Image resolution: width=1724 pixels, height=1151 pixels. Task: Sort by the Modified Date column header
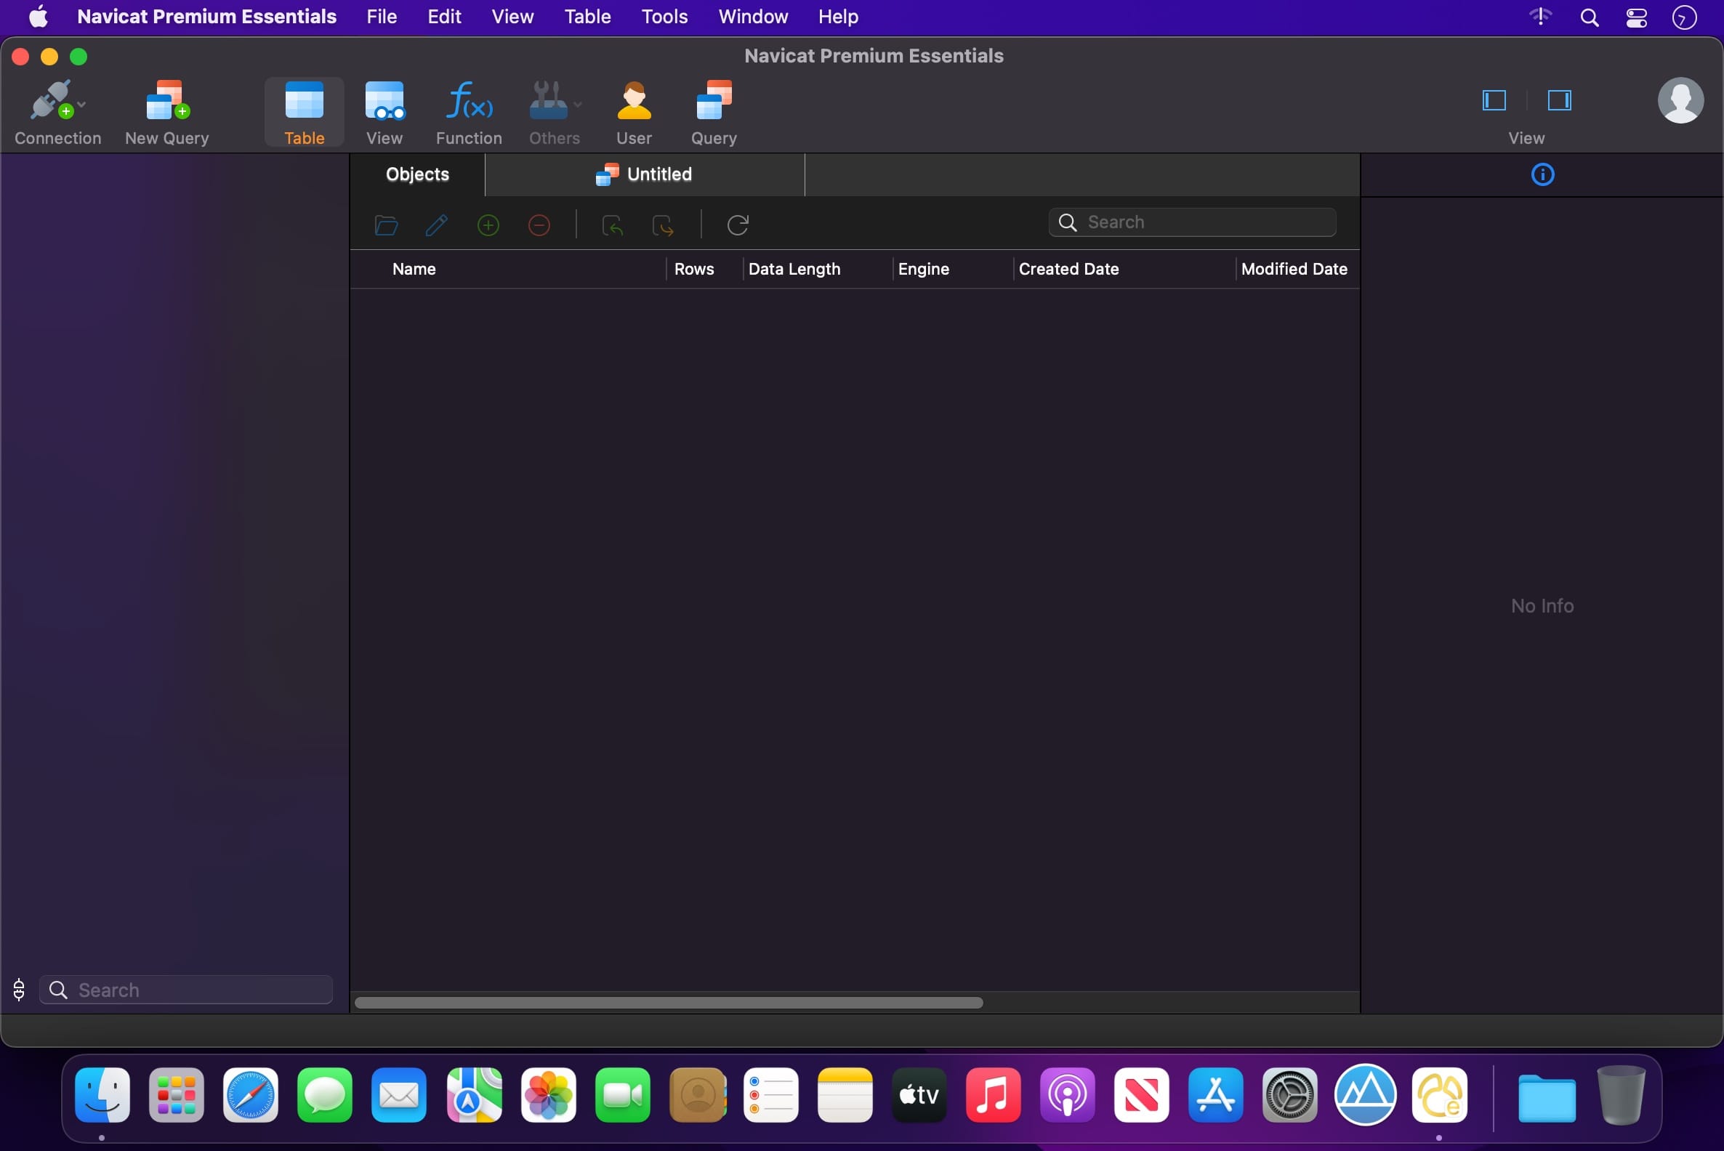point(1294,270)
